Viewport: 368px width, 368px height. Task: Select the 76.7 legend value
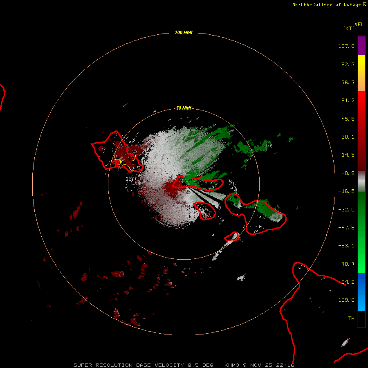[348, 82]
